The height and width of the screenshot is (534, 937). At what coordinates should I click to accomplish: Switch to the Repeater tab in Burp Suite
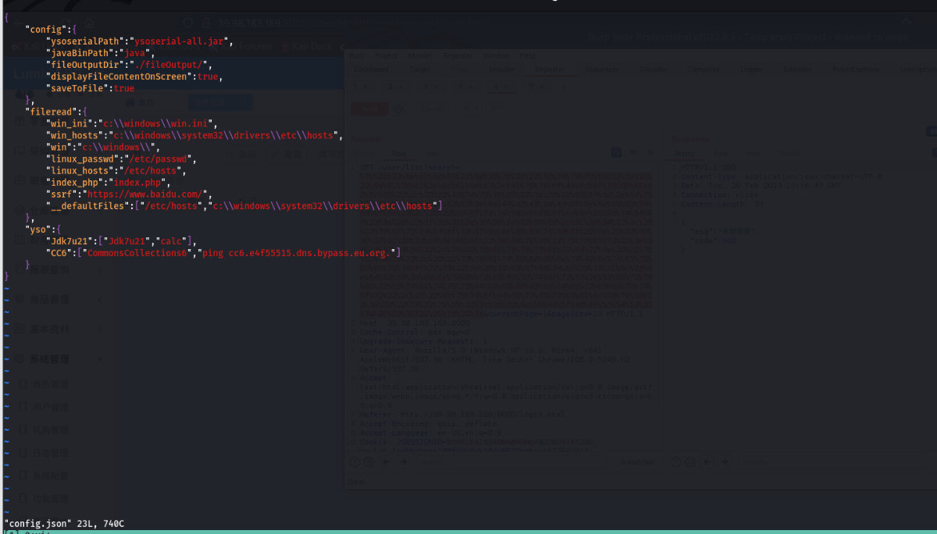coord(550,69)
